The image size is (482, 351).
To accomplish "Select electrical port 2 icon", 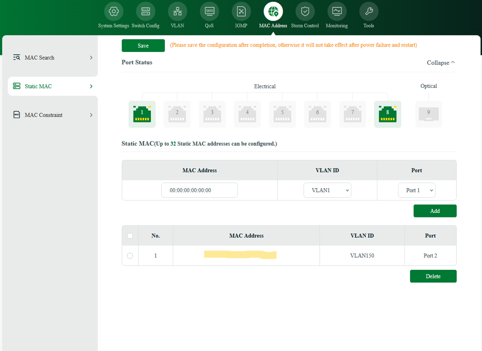I will point(177,114).
